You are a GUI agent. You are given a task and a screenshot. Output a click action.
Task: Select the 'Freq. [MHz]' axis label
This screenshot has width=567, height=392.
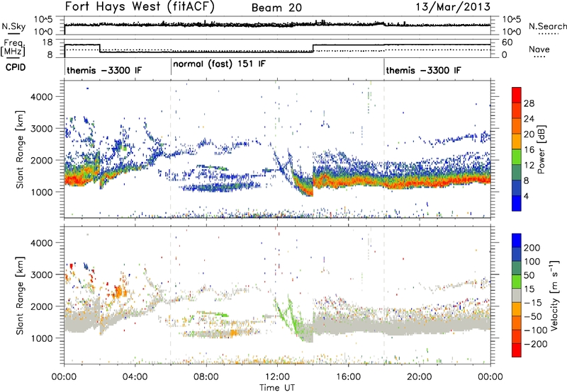[x=13, y=47]
